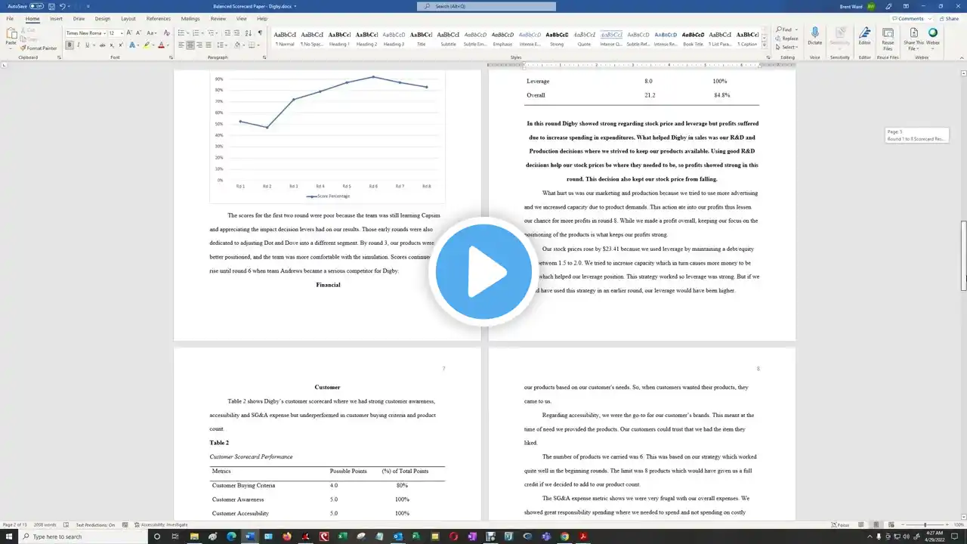Switch to the Insert tab
This screenshot has height=544, width=967.
57,18
